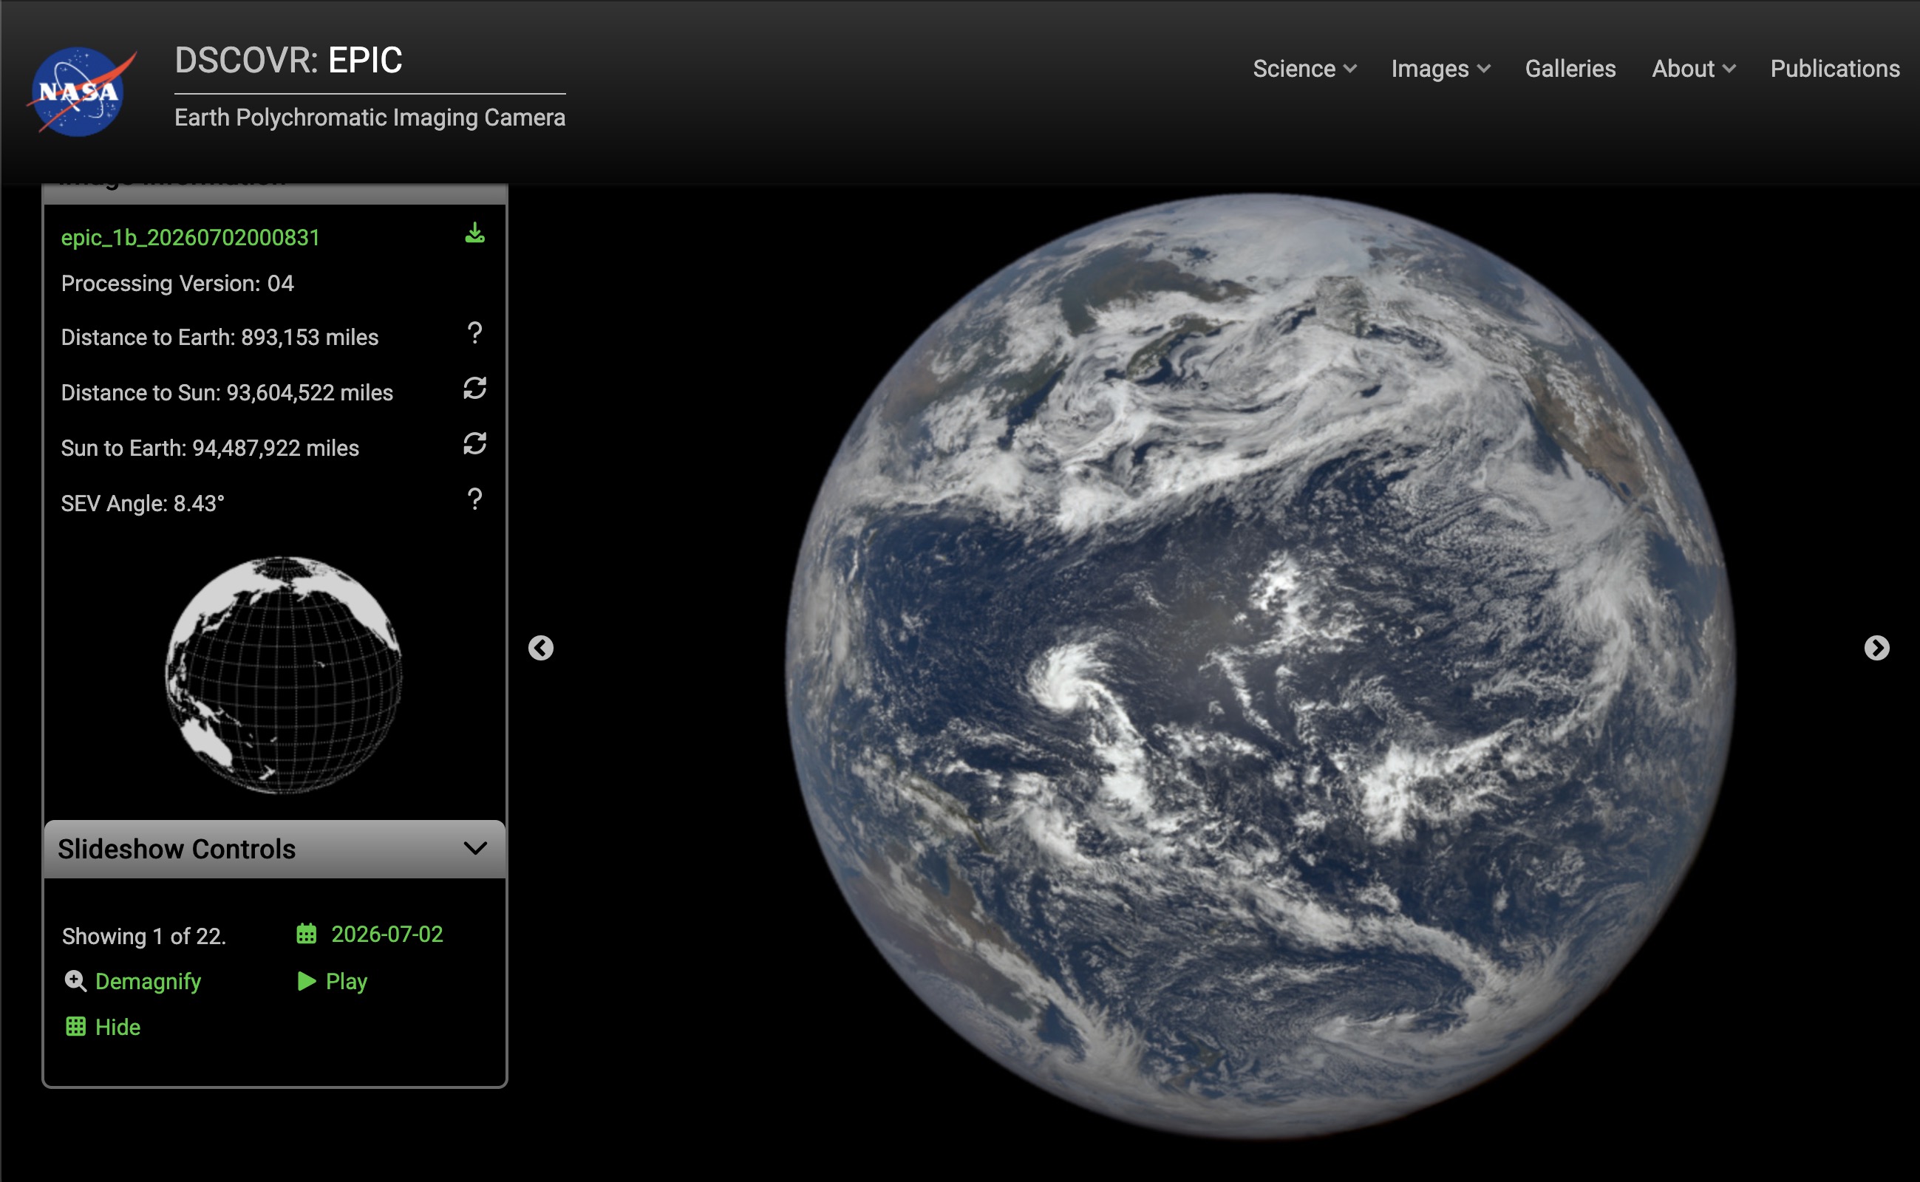This screenshot has width=1920, height=1182.
Task: Click 'Showing 1 of 22.' text
Action: pyautogui.click(x=144, y=937)
